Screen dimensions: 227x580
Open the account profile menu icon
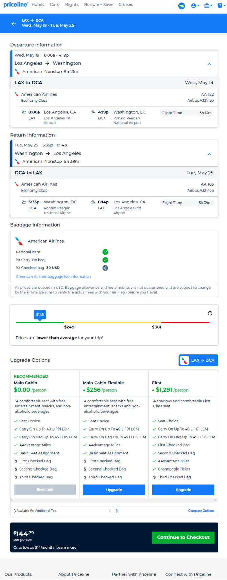(x=195, y=6)
